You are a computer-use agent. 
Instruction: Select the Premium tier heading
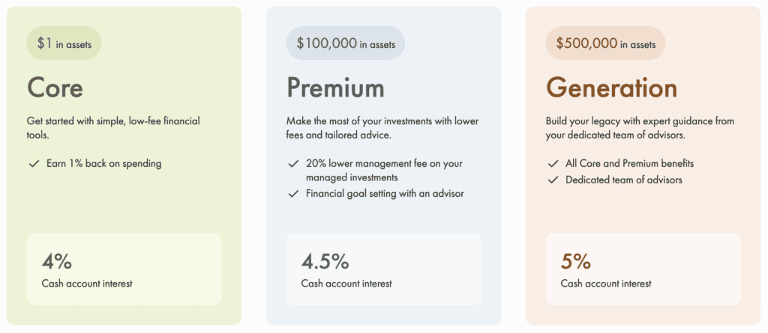point(335,88)
